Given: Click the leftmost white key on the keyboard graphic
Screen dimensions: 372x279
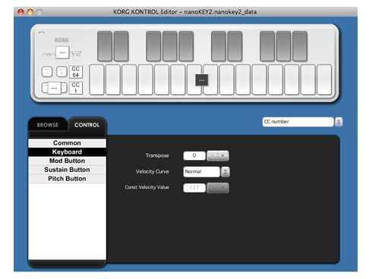Looking at the screenshot, I should [x=97, y=80].
